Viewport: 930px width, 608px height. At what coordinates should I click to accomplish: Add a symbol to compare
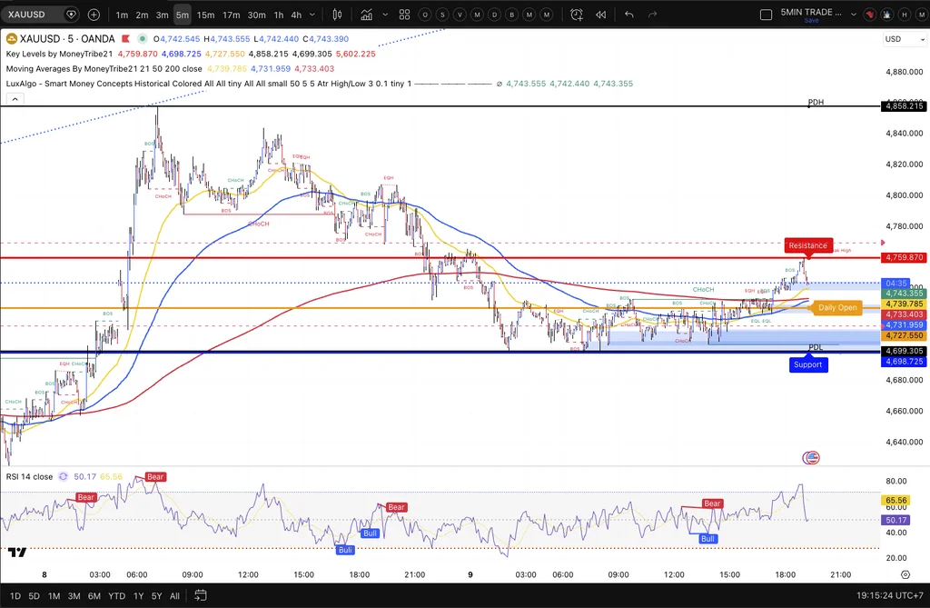[x=94, y=15]
